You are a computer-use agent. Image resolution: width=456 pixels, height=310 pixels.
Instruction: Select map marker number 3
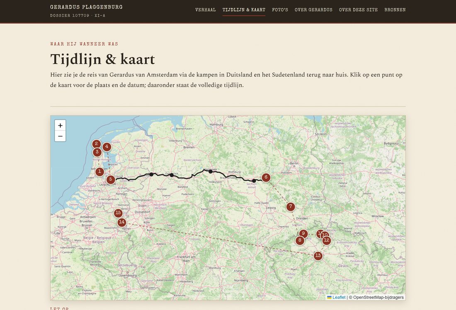coord(97,152)
